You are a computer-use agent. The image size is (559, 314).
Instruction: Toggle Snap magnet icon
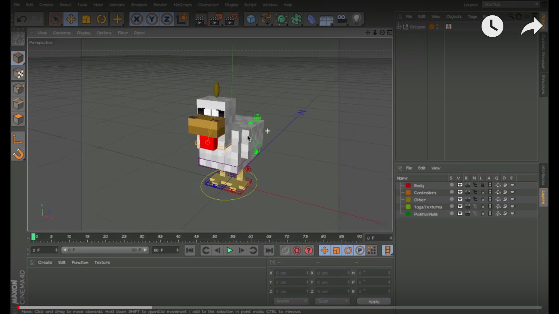pyautogui.click(x=18, y=154)
